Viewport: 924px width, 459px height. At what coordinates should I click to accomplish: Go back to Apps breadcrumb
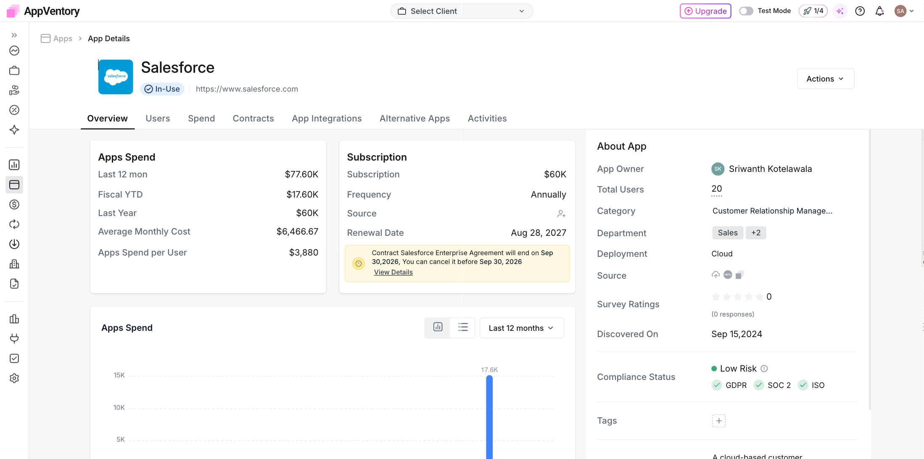[57, 39]
